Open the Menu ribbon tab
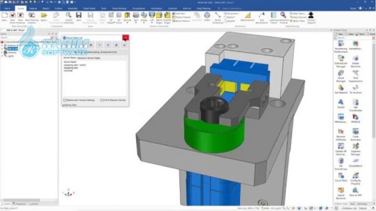Image resolution: width=376 pixels, height=211 pixels. click(7, 9)
